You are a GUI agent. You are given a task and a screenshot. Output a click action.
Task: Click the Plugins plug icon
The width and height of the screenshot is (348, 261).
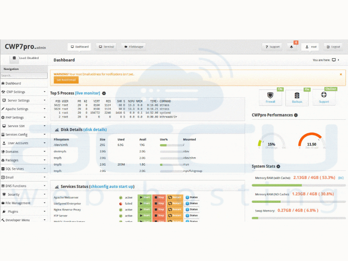click(4, 211)
